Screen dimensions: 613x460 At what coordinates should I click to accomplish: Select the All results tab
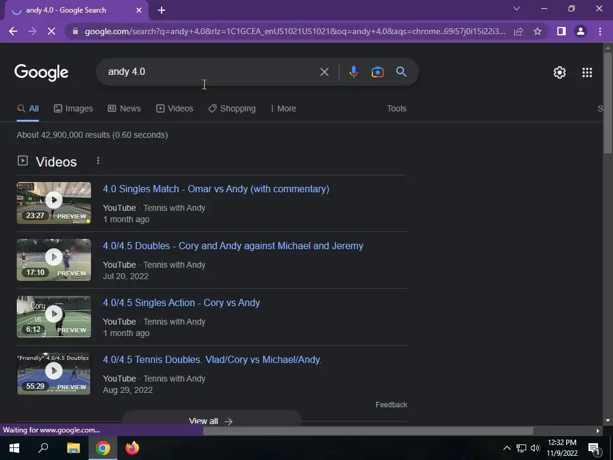tap(28, 108)
